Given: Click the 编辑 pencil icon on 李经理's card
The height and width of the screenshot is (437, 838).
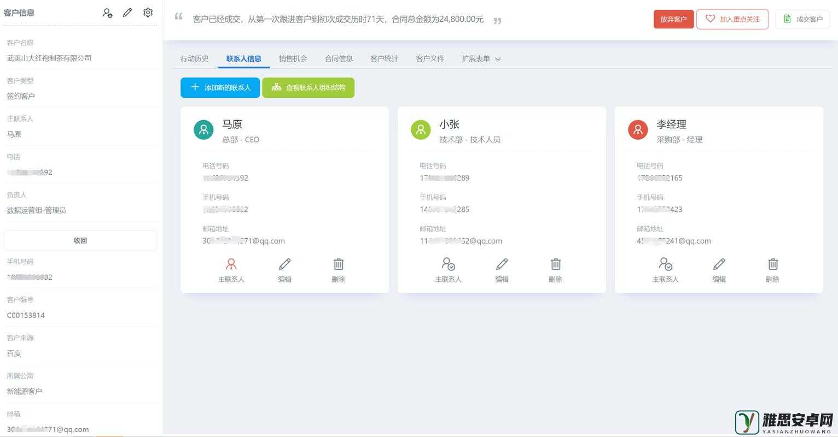Looking at the screenshot, I should (x=719, y=264).
